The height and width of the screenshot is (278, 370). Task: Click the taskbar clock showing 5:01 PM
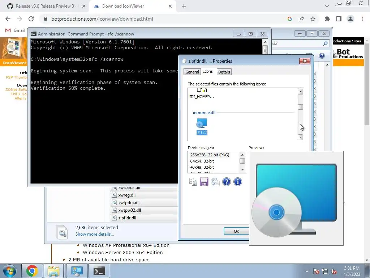pos(352,271)
